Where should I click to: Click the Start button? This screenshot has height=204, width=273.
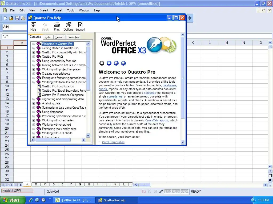coord(12,200)
